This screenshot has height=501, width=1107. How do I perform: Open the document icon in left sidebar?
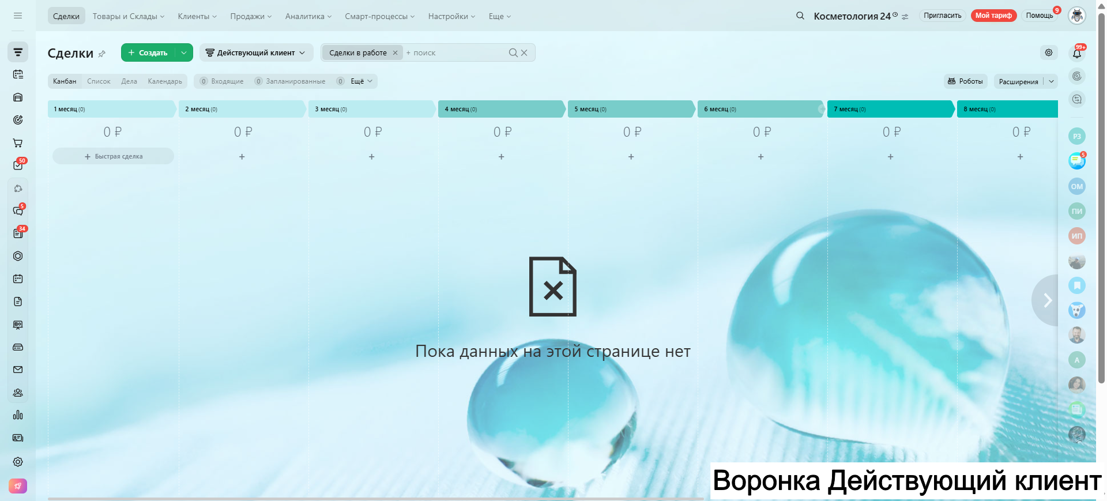point(18,302)
